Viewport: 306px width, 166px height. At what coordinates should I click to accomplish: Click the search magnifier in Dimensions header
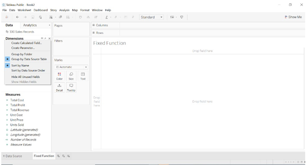[x=45, y=38]
